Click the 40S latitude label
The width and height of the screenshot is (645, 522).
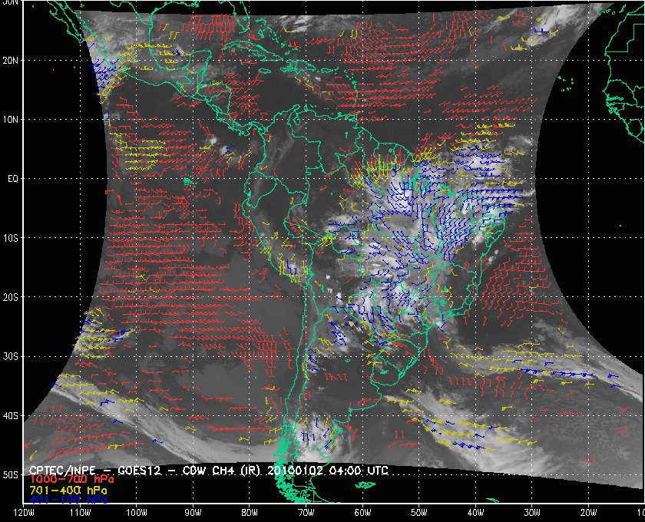pyautogui.click(x=10, y=416)
